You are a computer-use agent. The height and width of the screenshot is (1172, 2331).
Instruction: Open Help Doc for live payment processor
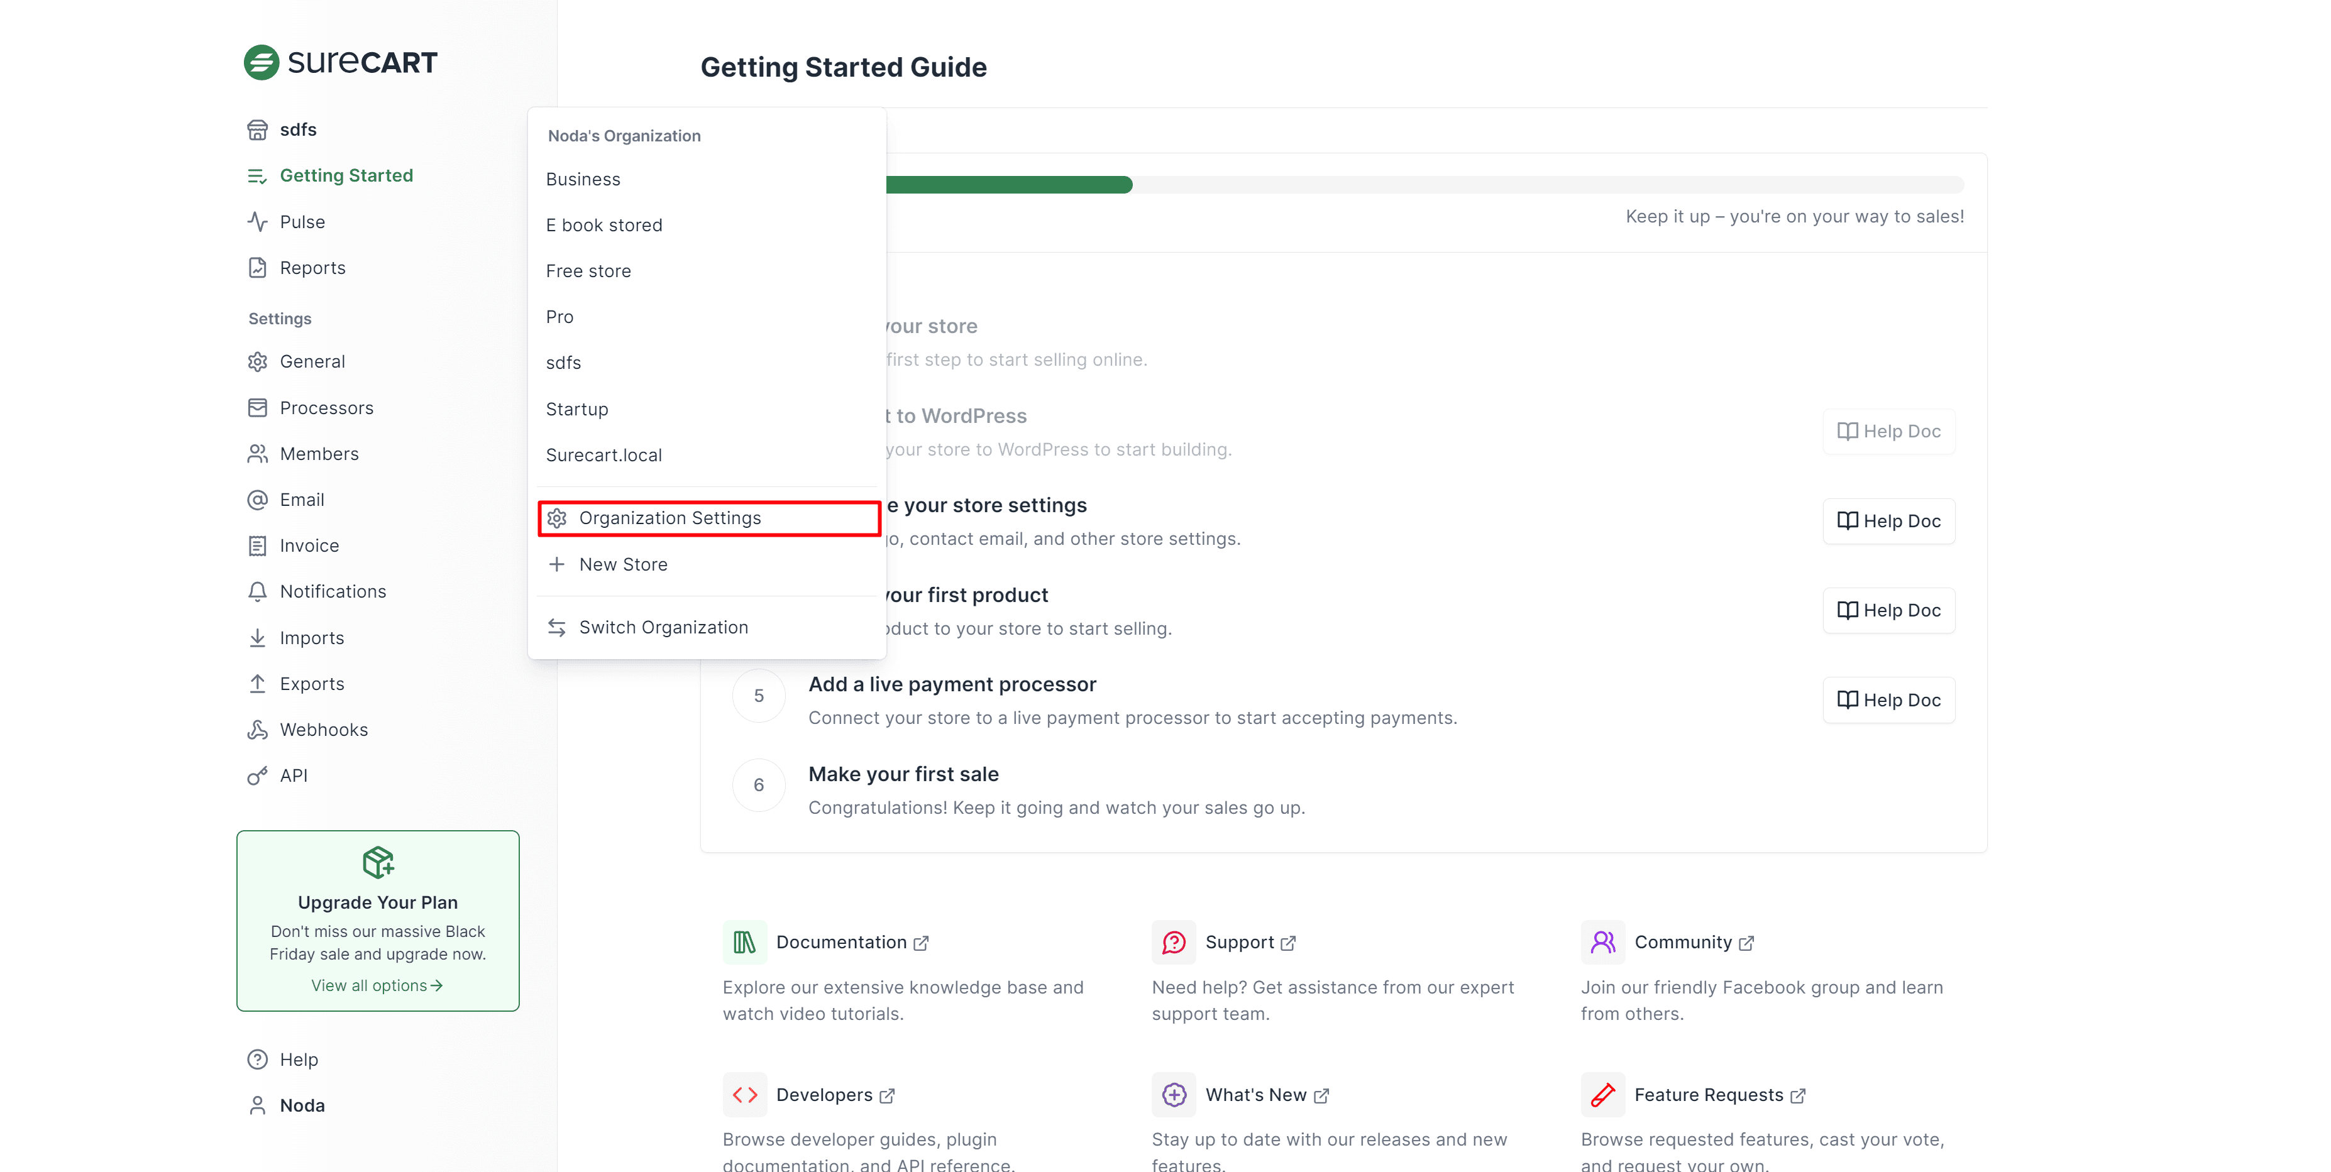1888,700
